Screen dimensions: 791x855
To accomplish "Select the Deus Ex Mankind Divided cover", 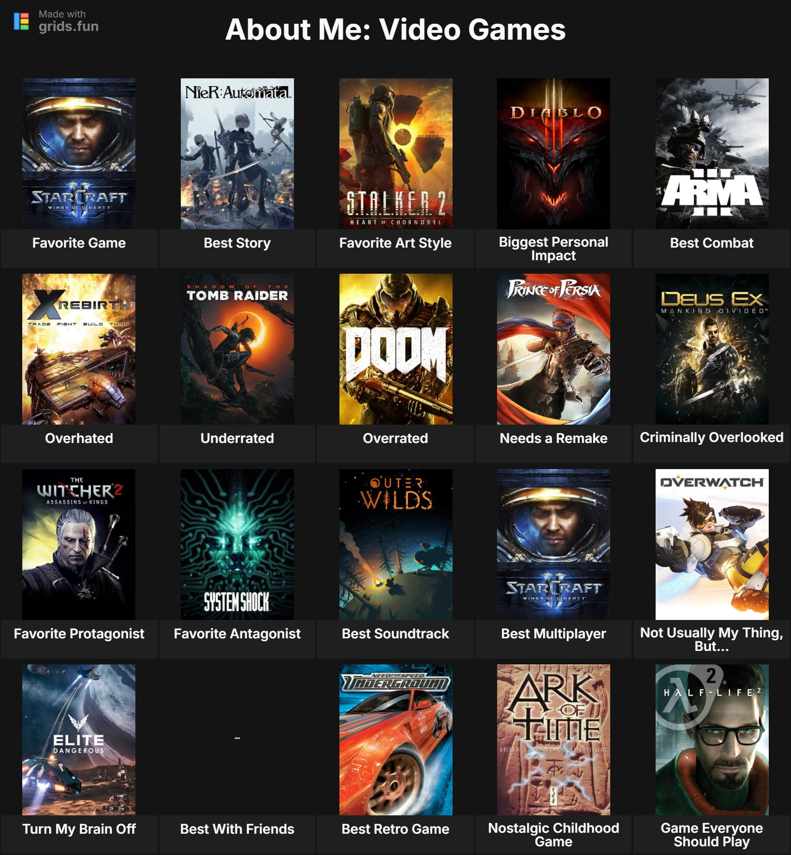I will 712,349.
